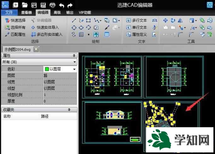This screenshot has height=154, width=215.
Task: Click 多行文本 button
Action: pyautogui.click(x=137, y=20)
